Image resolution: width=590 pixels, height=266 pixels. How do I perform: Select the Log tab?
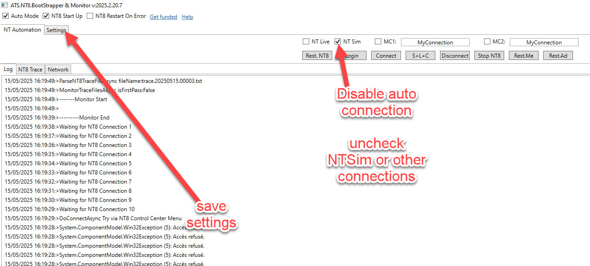(8, 69)
